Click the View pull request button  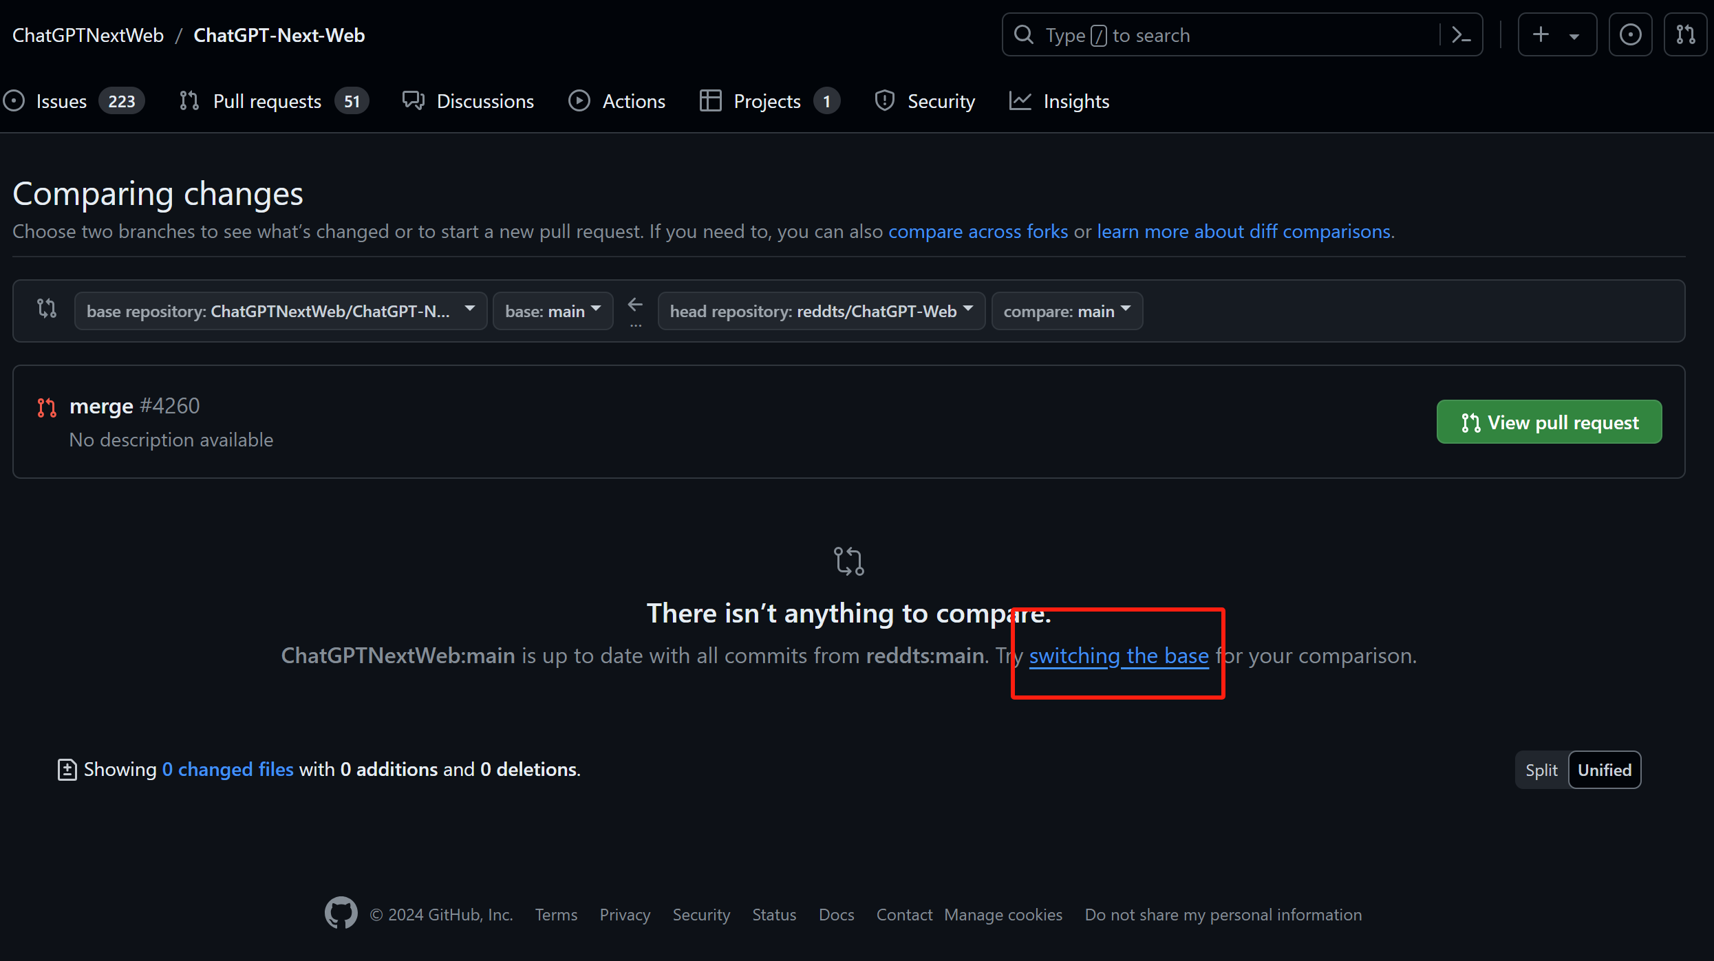pyautogui.click(x=1549, y=422)
